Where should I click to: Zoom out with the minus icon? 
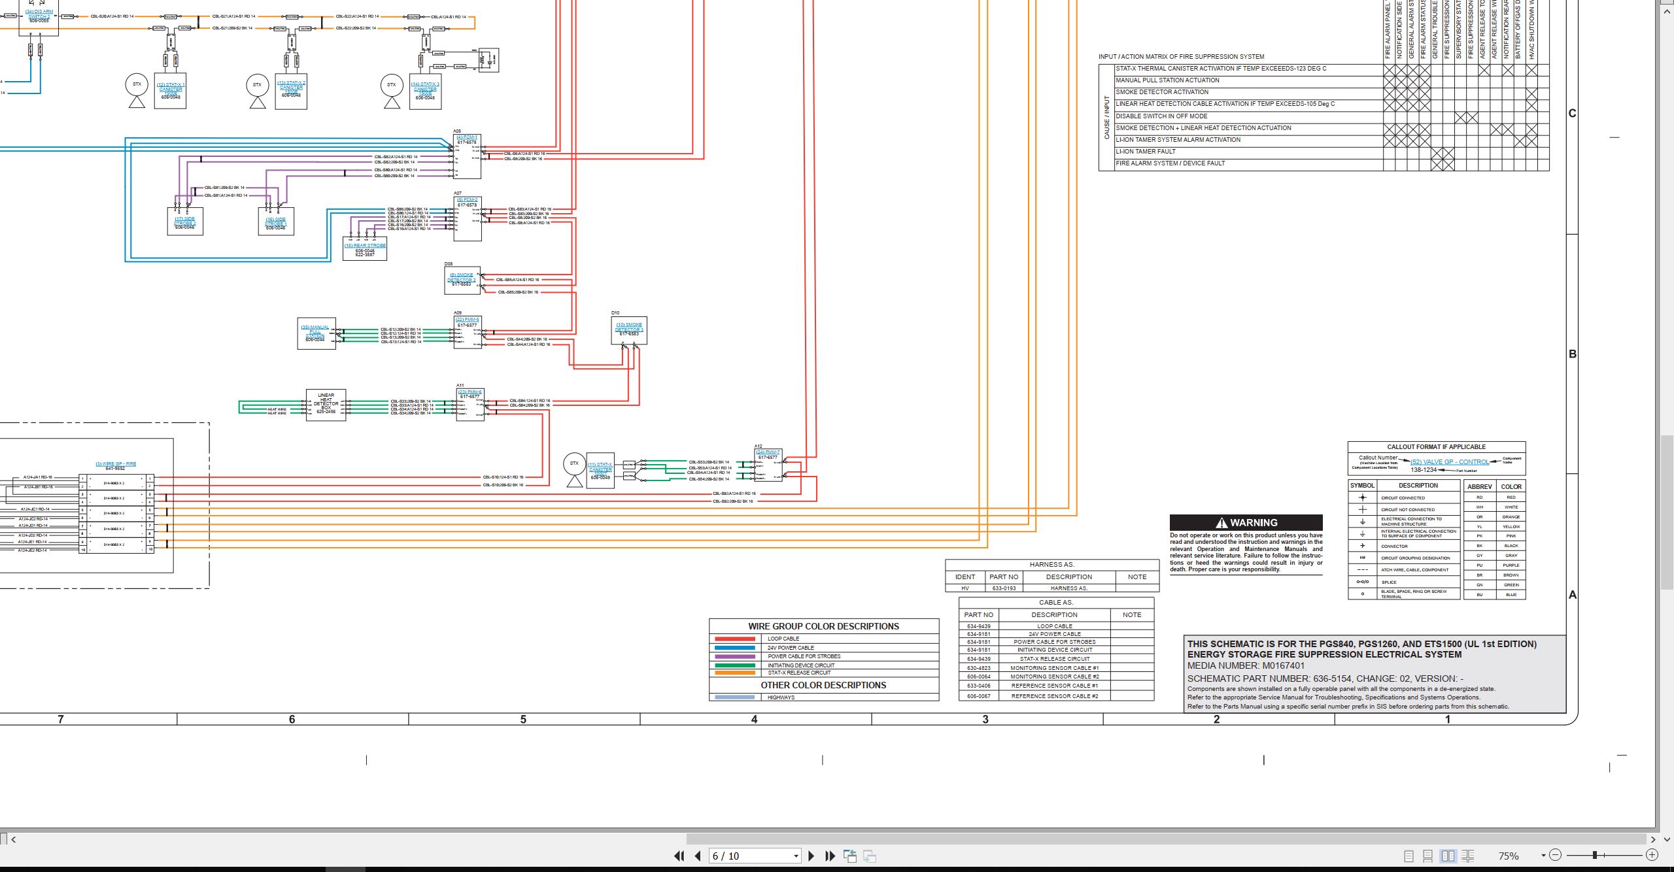1556,855
